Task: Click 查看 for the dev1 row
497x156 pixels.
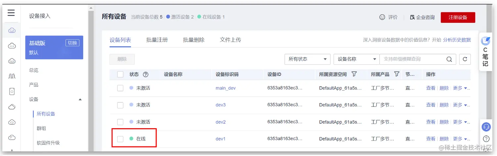Action: [431, 139]
